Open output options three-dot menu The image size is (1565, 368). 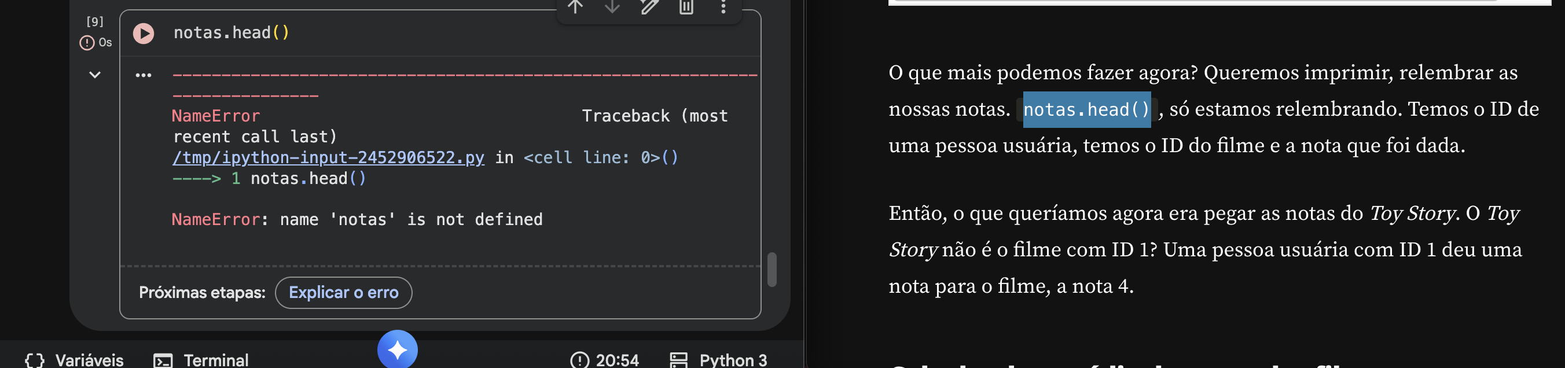144,75
